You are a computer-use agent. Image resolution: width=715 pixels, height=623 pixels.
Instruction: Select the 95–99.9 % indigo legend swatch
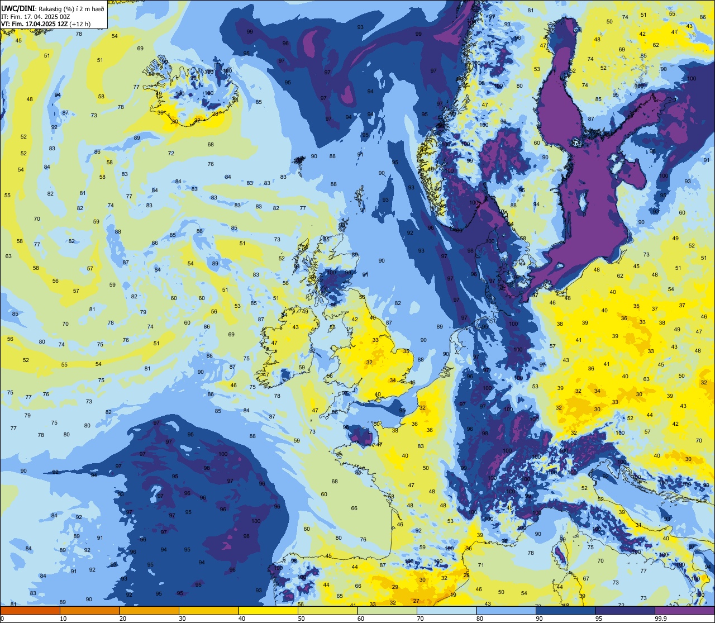click(625, 610)
